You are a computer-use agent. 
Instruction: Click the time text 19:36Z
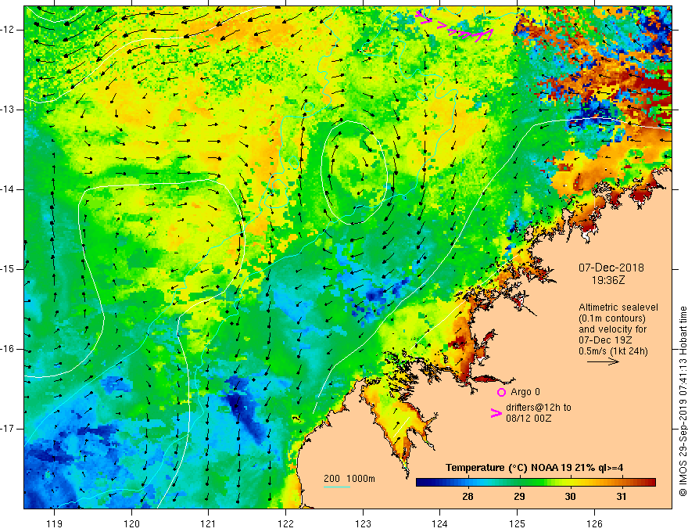click(607, 280)
